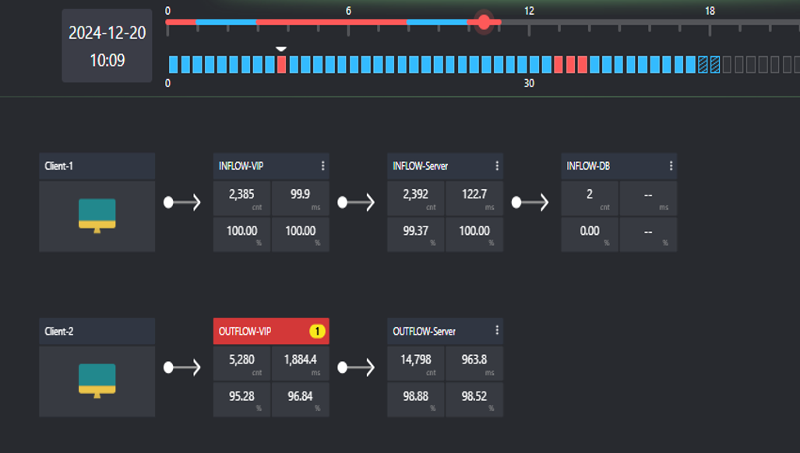Click the Client-1 monitor icon

tap(97, 215)
